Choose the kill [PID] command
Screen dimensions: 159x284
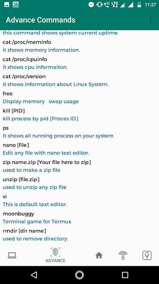click(14, 111)
